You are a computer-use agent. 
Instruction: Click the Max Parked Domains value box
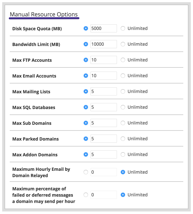[103, 139]
